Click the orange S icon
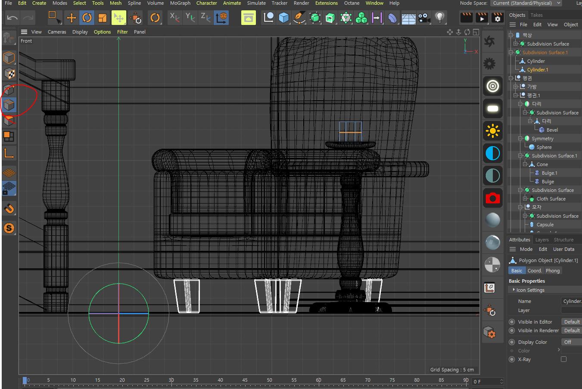The image size is (582, 389). (x=9, y=228)
